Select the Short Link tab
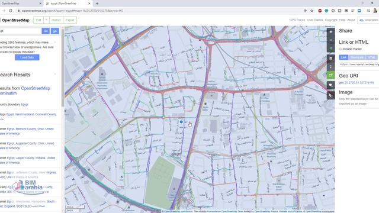The image size is (379, 213). pos(356,57)
